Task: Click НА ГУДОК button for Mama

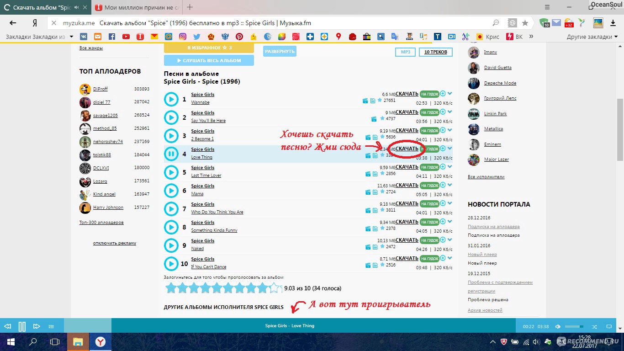Action: (429, 186)
